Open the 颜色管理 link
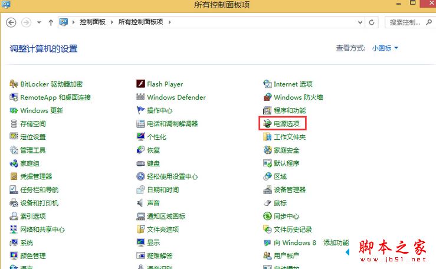The image size is (436, 269). [33, 256]
